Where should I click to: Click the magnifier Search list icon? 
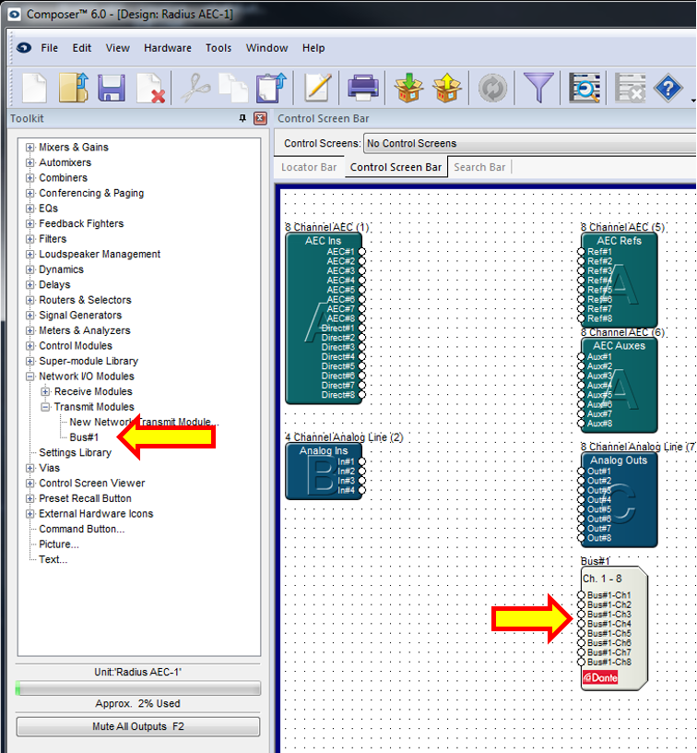[585, 88]
